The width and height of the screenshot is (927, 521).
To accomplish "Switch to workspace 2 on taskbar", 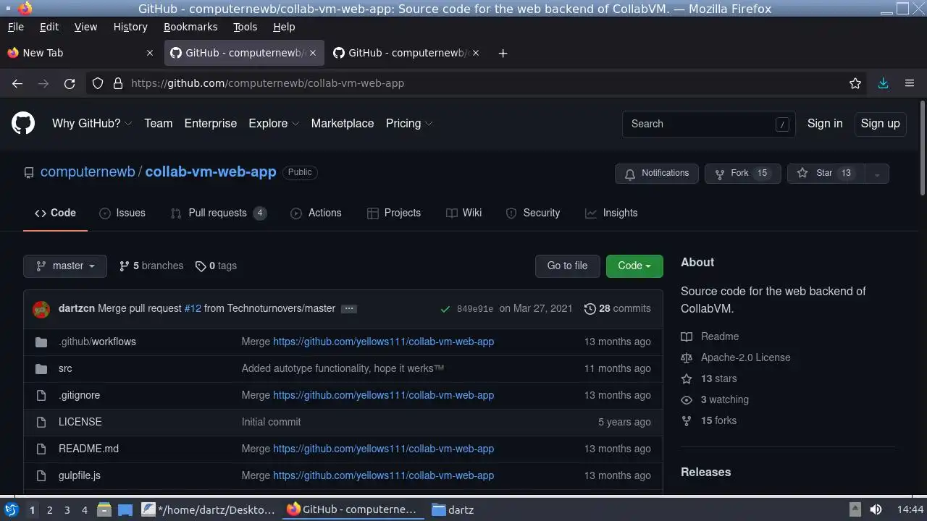I will pyautogui.click(x=50, y=509).
